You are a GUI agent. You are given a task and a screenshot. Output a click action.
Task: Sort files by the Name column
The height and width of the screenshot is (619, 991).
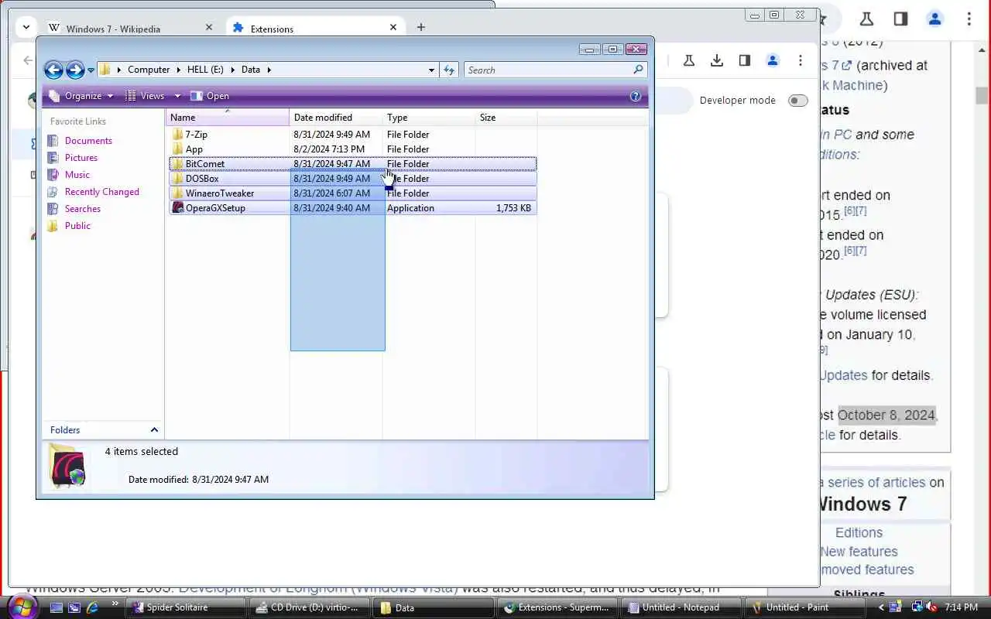228,118
